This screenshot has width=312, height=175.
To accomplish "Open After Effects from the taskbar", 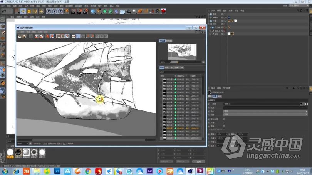I will tap(149, 171).
